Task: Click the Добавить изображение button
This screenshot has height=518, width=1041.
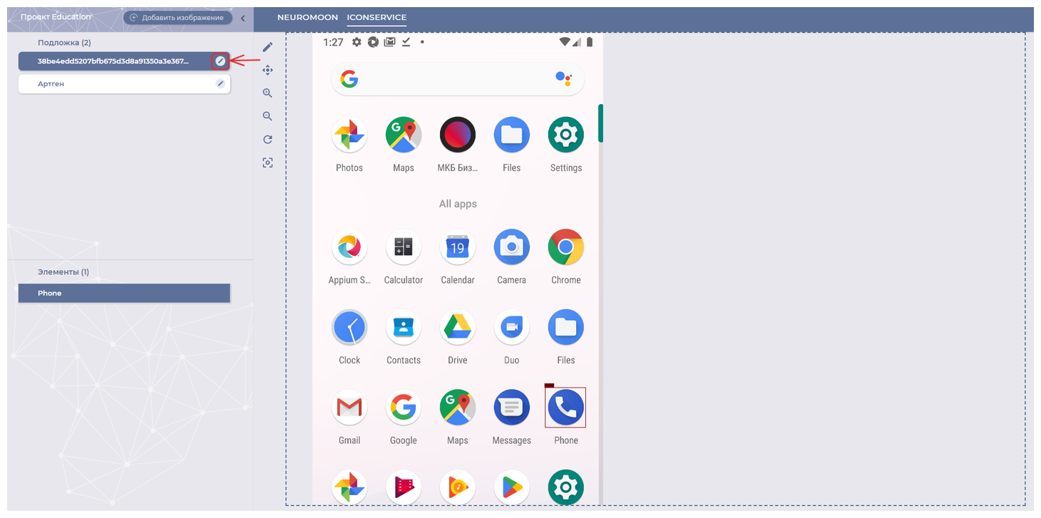Action: (x=178, y=18)
